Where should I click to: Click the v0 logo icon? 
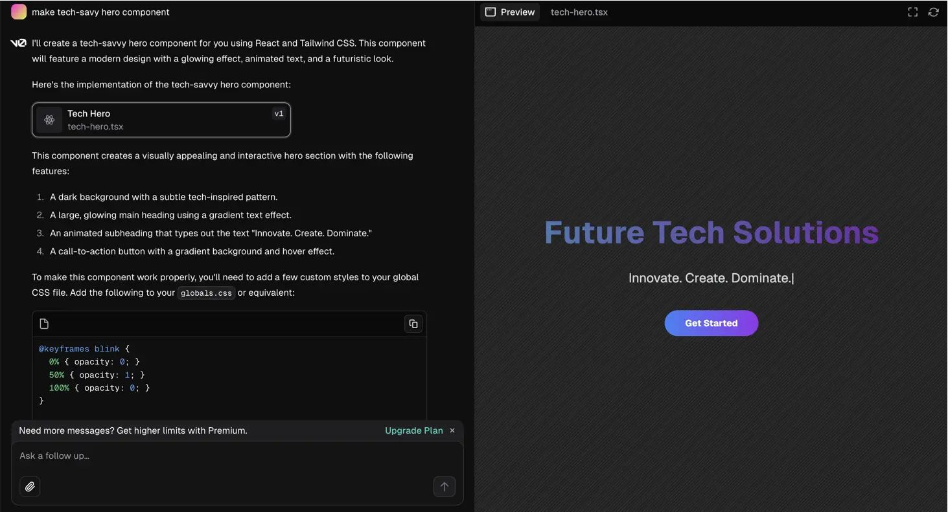[19, 43]
